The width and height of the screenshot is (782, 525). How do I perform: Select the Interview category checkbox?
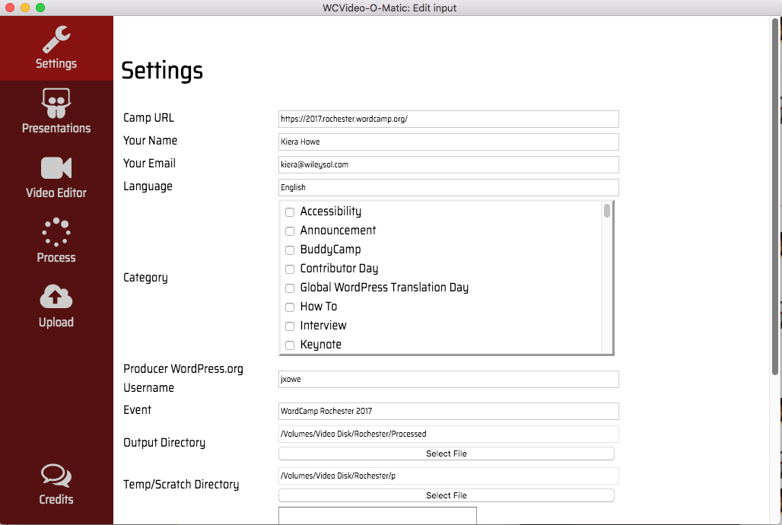tap(290, 326)
